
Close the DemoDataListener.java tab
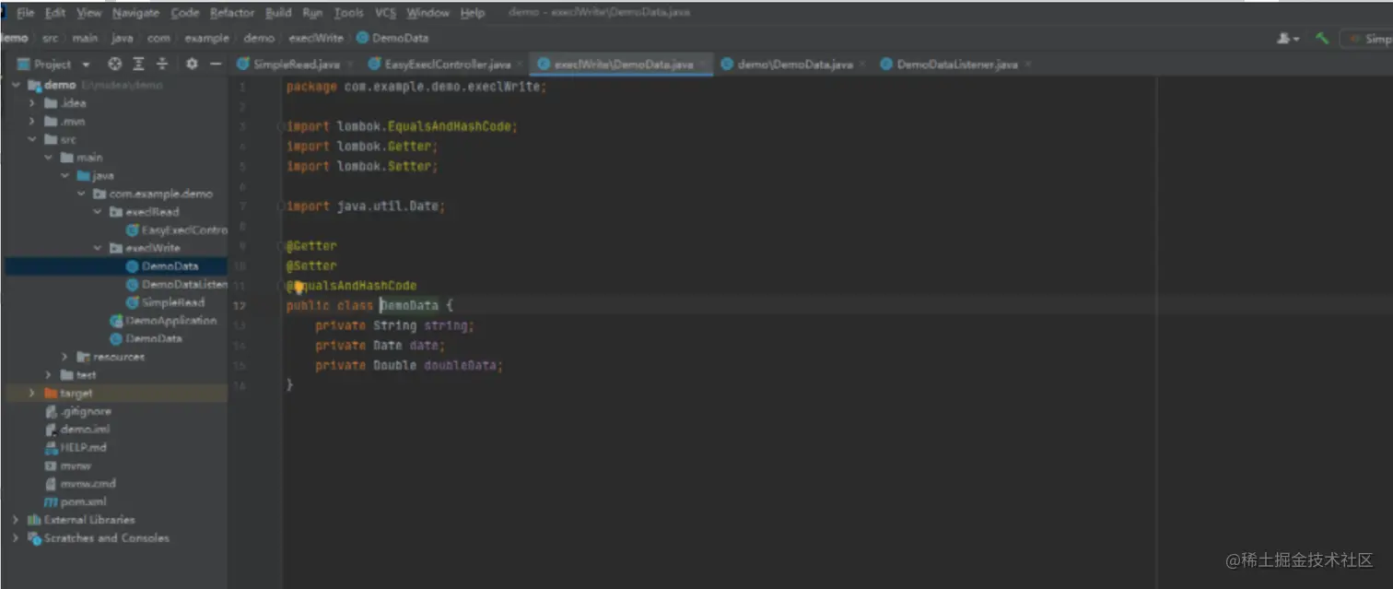1027,65
